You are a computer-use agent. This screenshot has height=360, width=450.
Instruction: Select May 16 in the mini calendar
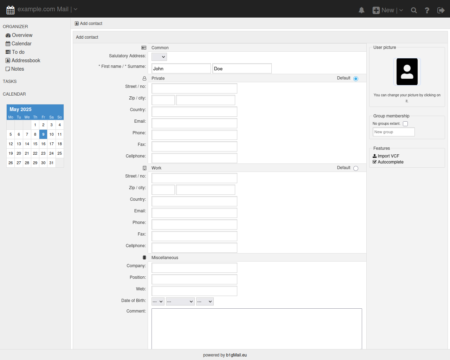43,144
